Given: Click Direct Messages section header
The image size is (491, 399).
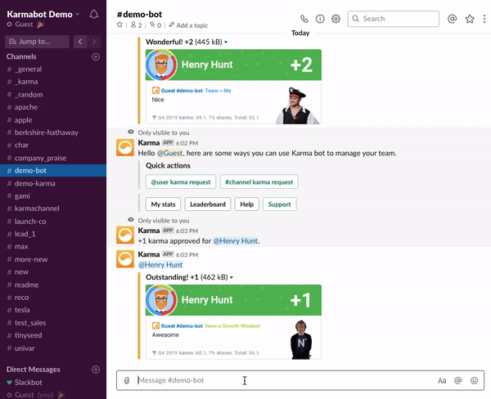Looking at the screenshot, I should (x=34, y=370).
